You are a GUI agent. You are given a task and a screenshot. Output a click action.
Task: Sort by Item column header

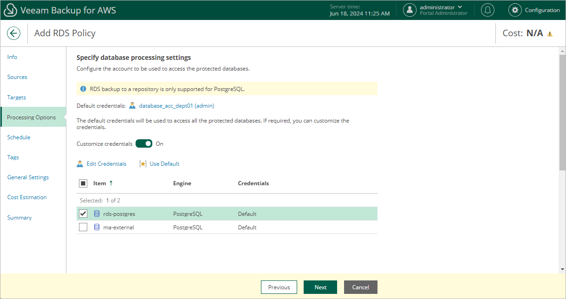[x=99, y=183]
